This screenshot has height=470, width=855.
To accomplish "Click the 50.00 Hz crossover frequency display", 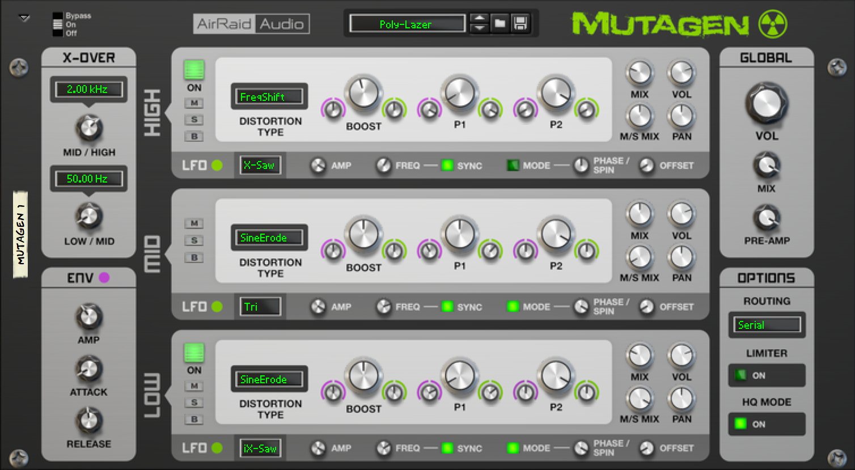I will pos(88,179).
